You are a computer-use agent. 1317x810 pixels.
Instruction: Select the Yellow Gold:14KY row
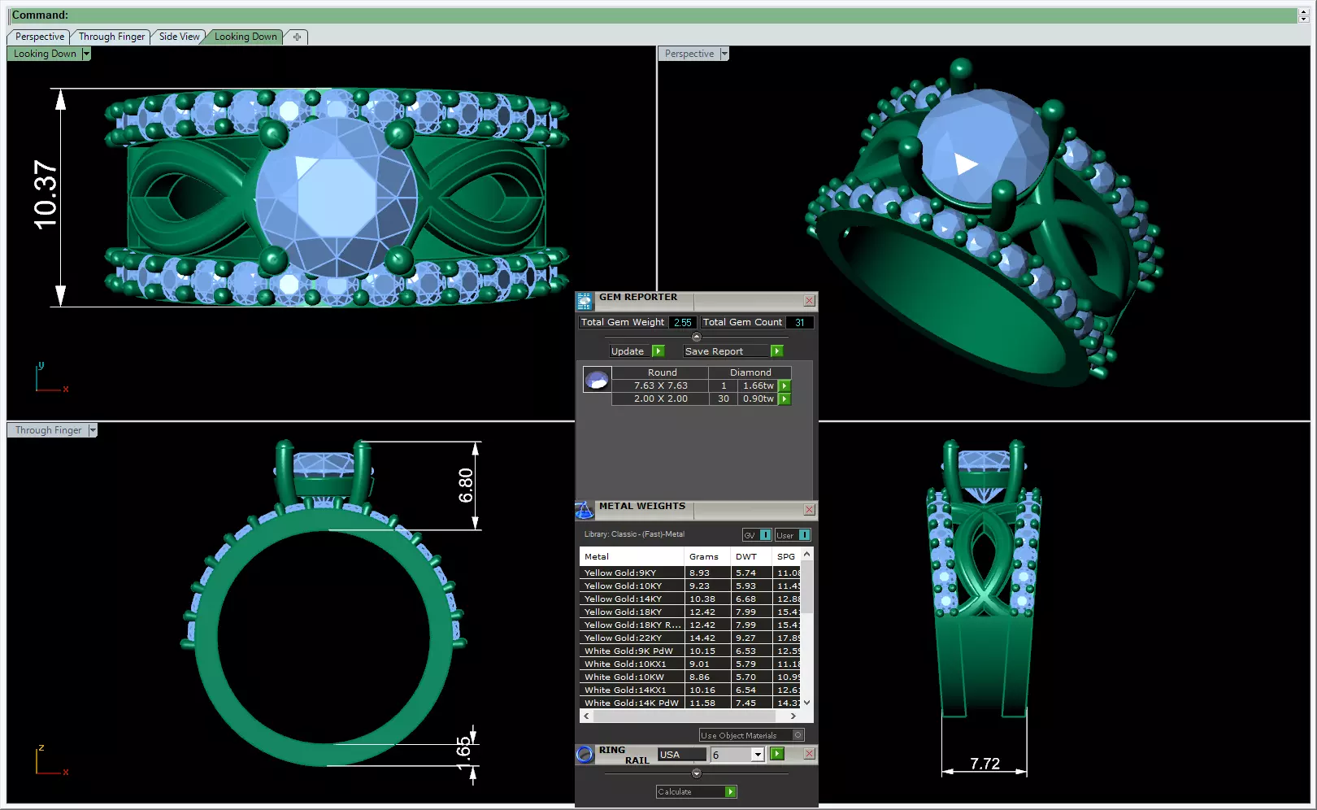pos(691,599)
